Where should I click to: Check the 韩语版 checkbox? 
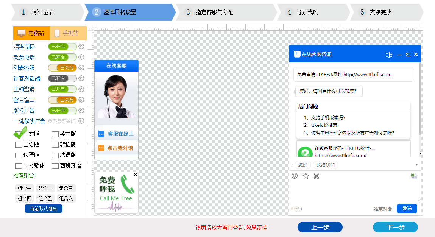click(x=55, y=145)
